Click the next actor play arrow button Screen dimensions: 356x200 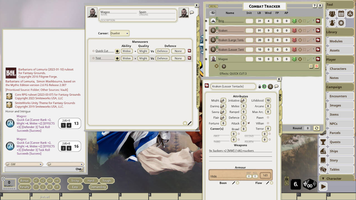[323, 186]
